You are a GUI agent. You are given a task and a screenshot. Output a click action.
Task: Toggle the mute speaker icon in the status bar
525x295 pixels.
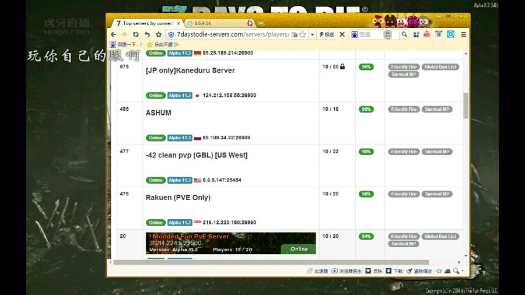point(439,271)
